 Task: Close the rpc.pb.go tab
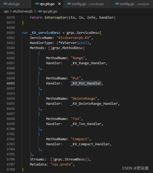tap(59, 4)
